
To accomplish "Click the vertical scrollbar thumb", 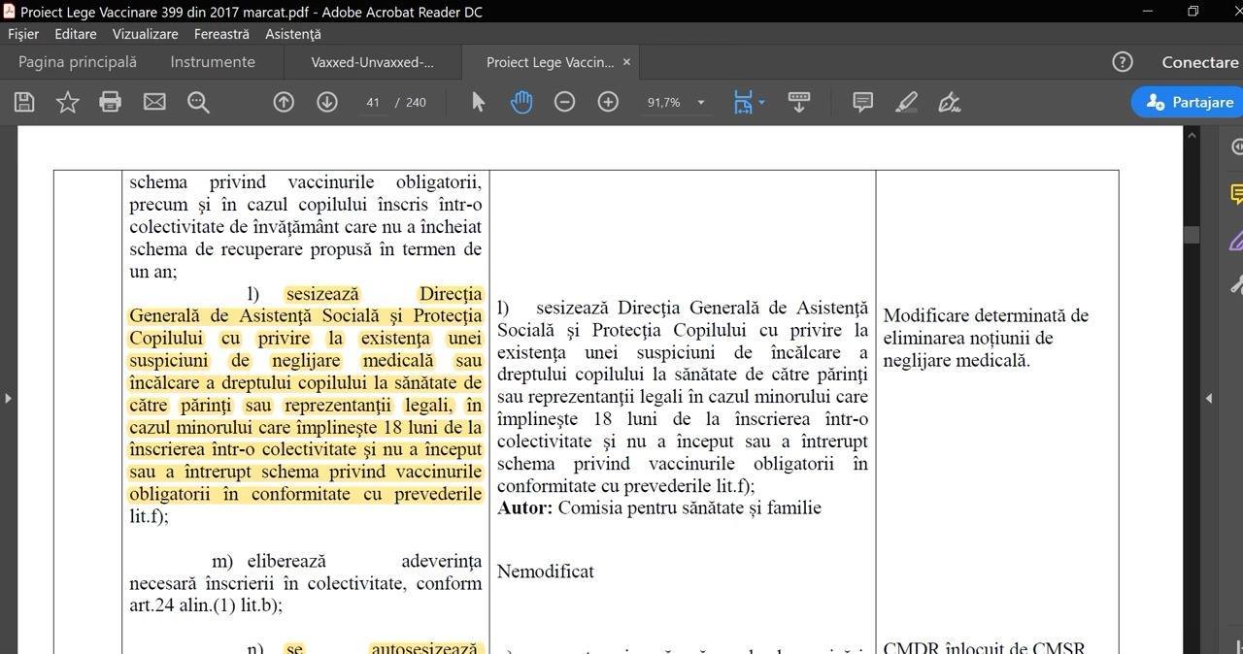I will pos(1192,235).
